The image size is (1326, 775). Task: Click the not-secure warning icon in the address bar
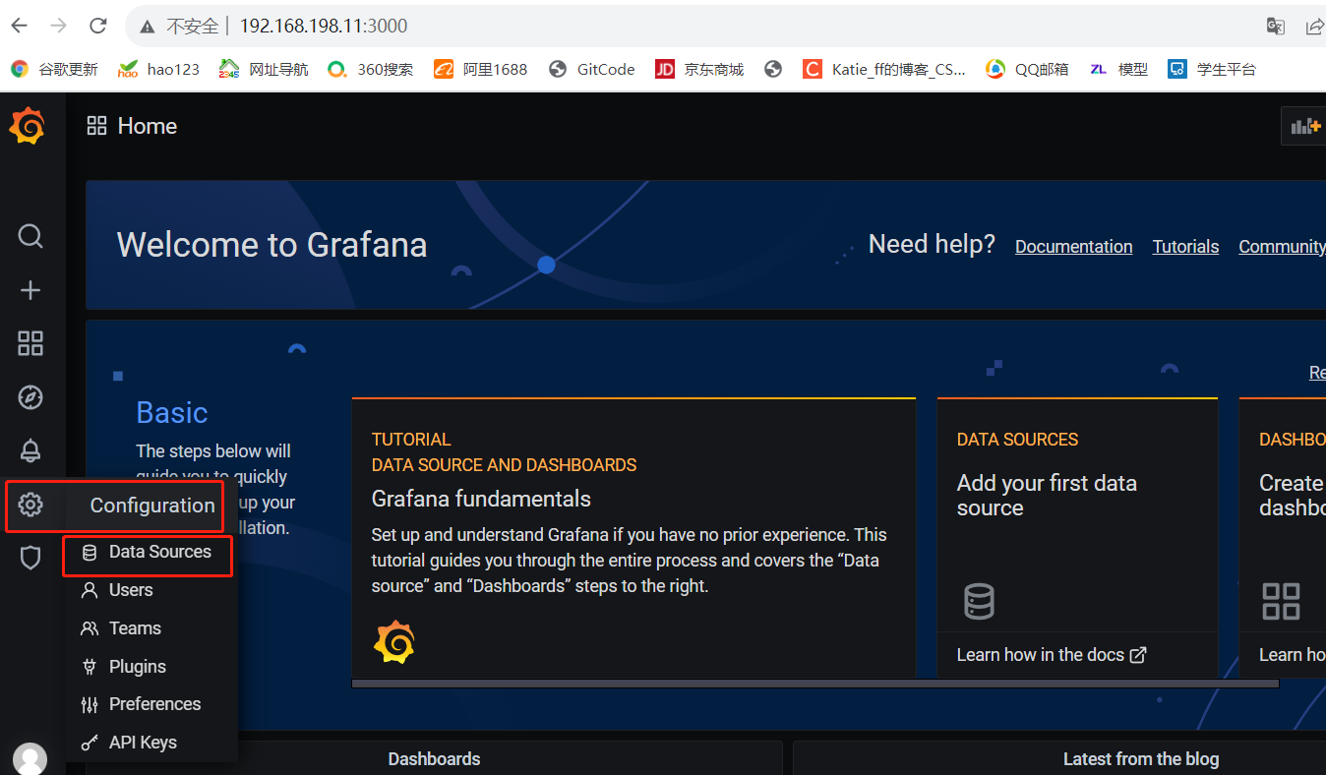point(148,27)
